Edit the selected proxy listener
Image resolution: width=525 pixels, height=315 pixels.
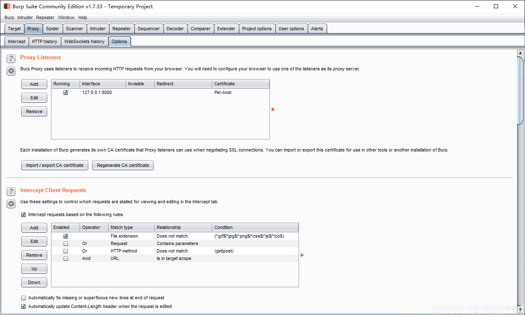[x=34, y=98]
